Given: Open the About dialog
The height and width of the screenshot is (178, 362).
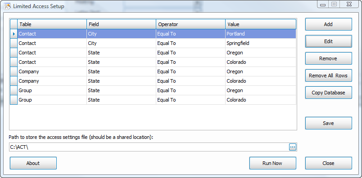Looking at the screenshot, I should pyautogui.click(x=33, y=163).
